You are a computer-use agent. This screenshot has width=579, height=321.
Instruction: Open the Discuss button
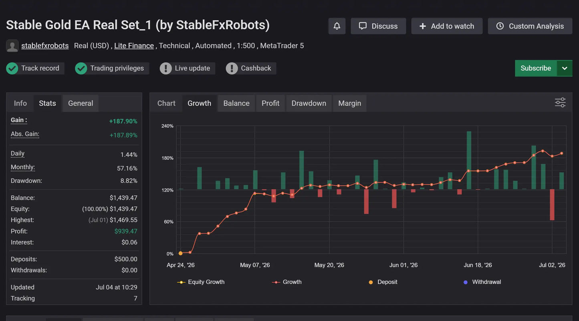pyautogui.click(x=378, y=26)
